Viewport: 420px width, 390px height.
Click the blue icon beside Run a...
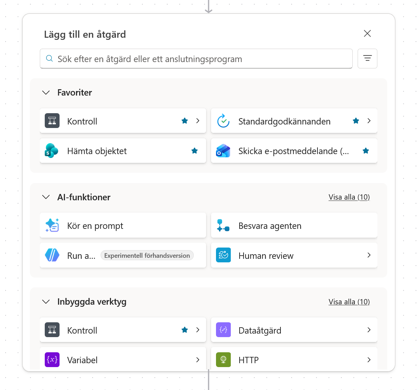coord(52,255)
